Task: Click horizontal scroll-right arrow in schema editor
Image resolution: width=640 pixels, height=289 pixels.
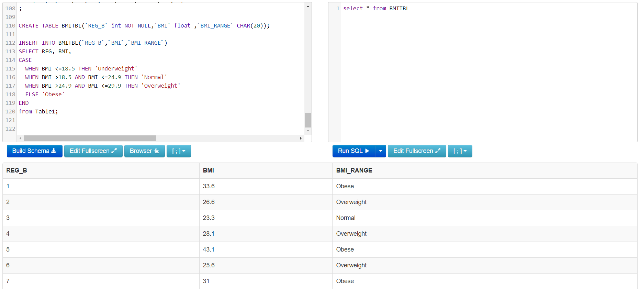Action: click(301, 138)
